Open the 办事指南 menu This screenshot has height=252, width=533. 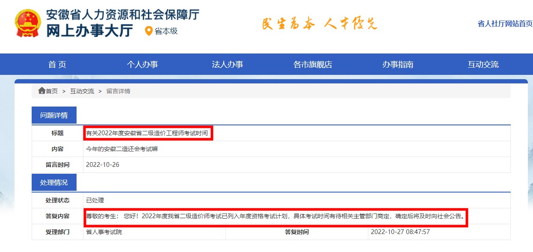pyautogui.click(x=397, y=64)
